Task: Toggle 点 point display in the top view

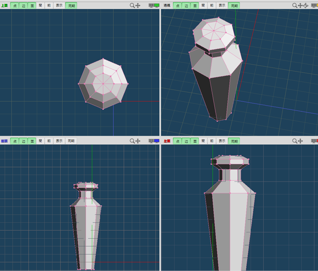Action: coord(15,6)
